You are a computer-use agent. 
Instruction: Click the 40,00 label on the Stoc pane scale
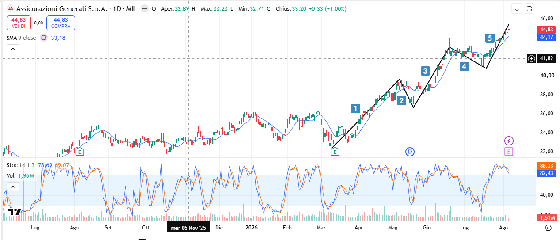coord(547,194)
